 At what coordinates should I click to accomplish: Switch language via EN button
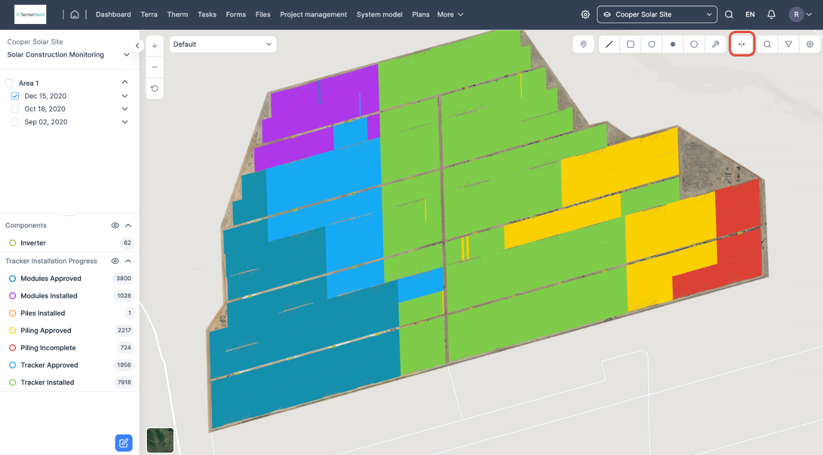point(750,14)
